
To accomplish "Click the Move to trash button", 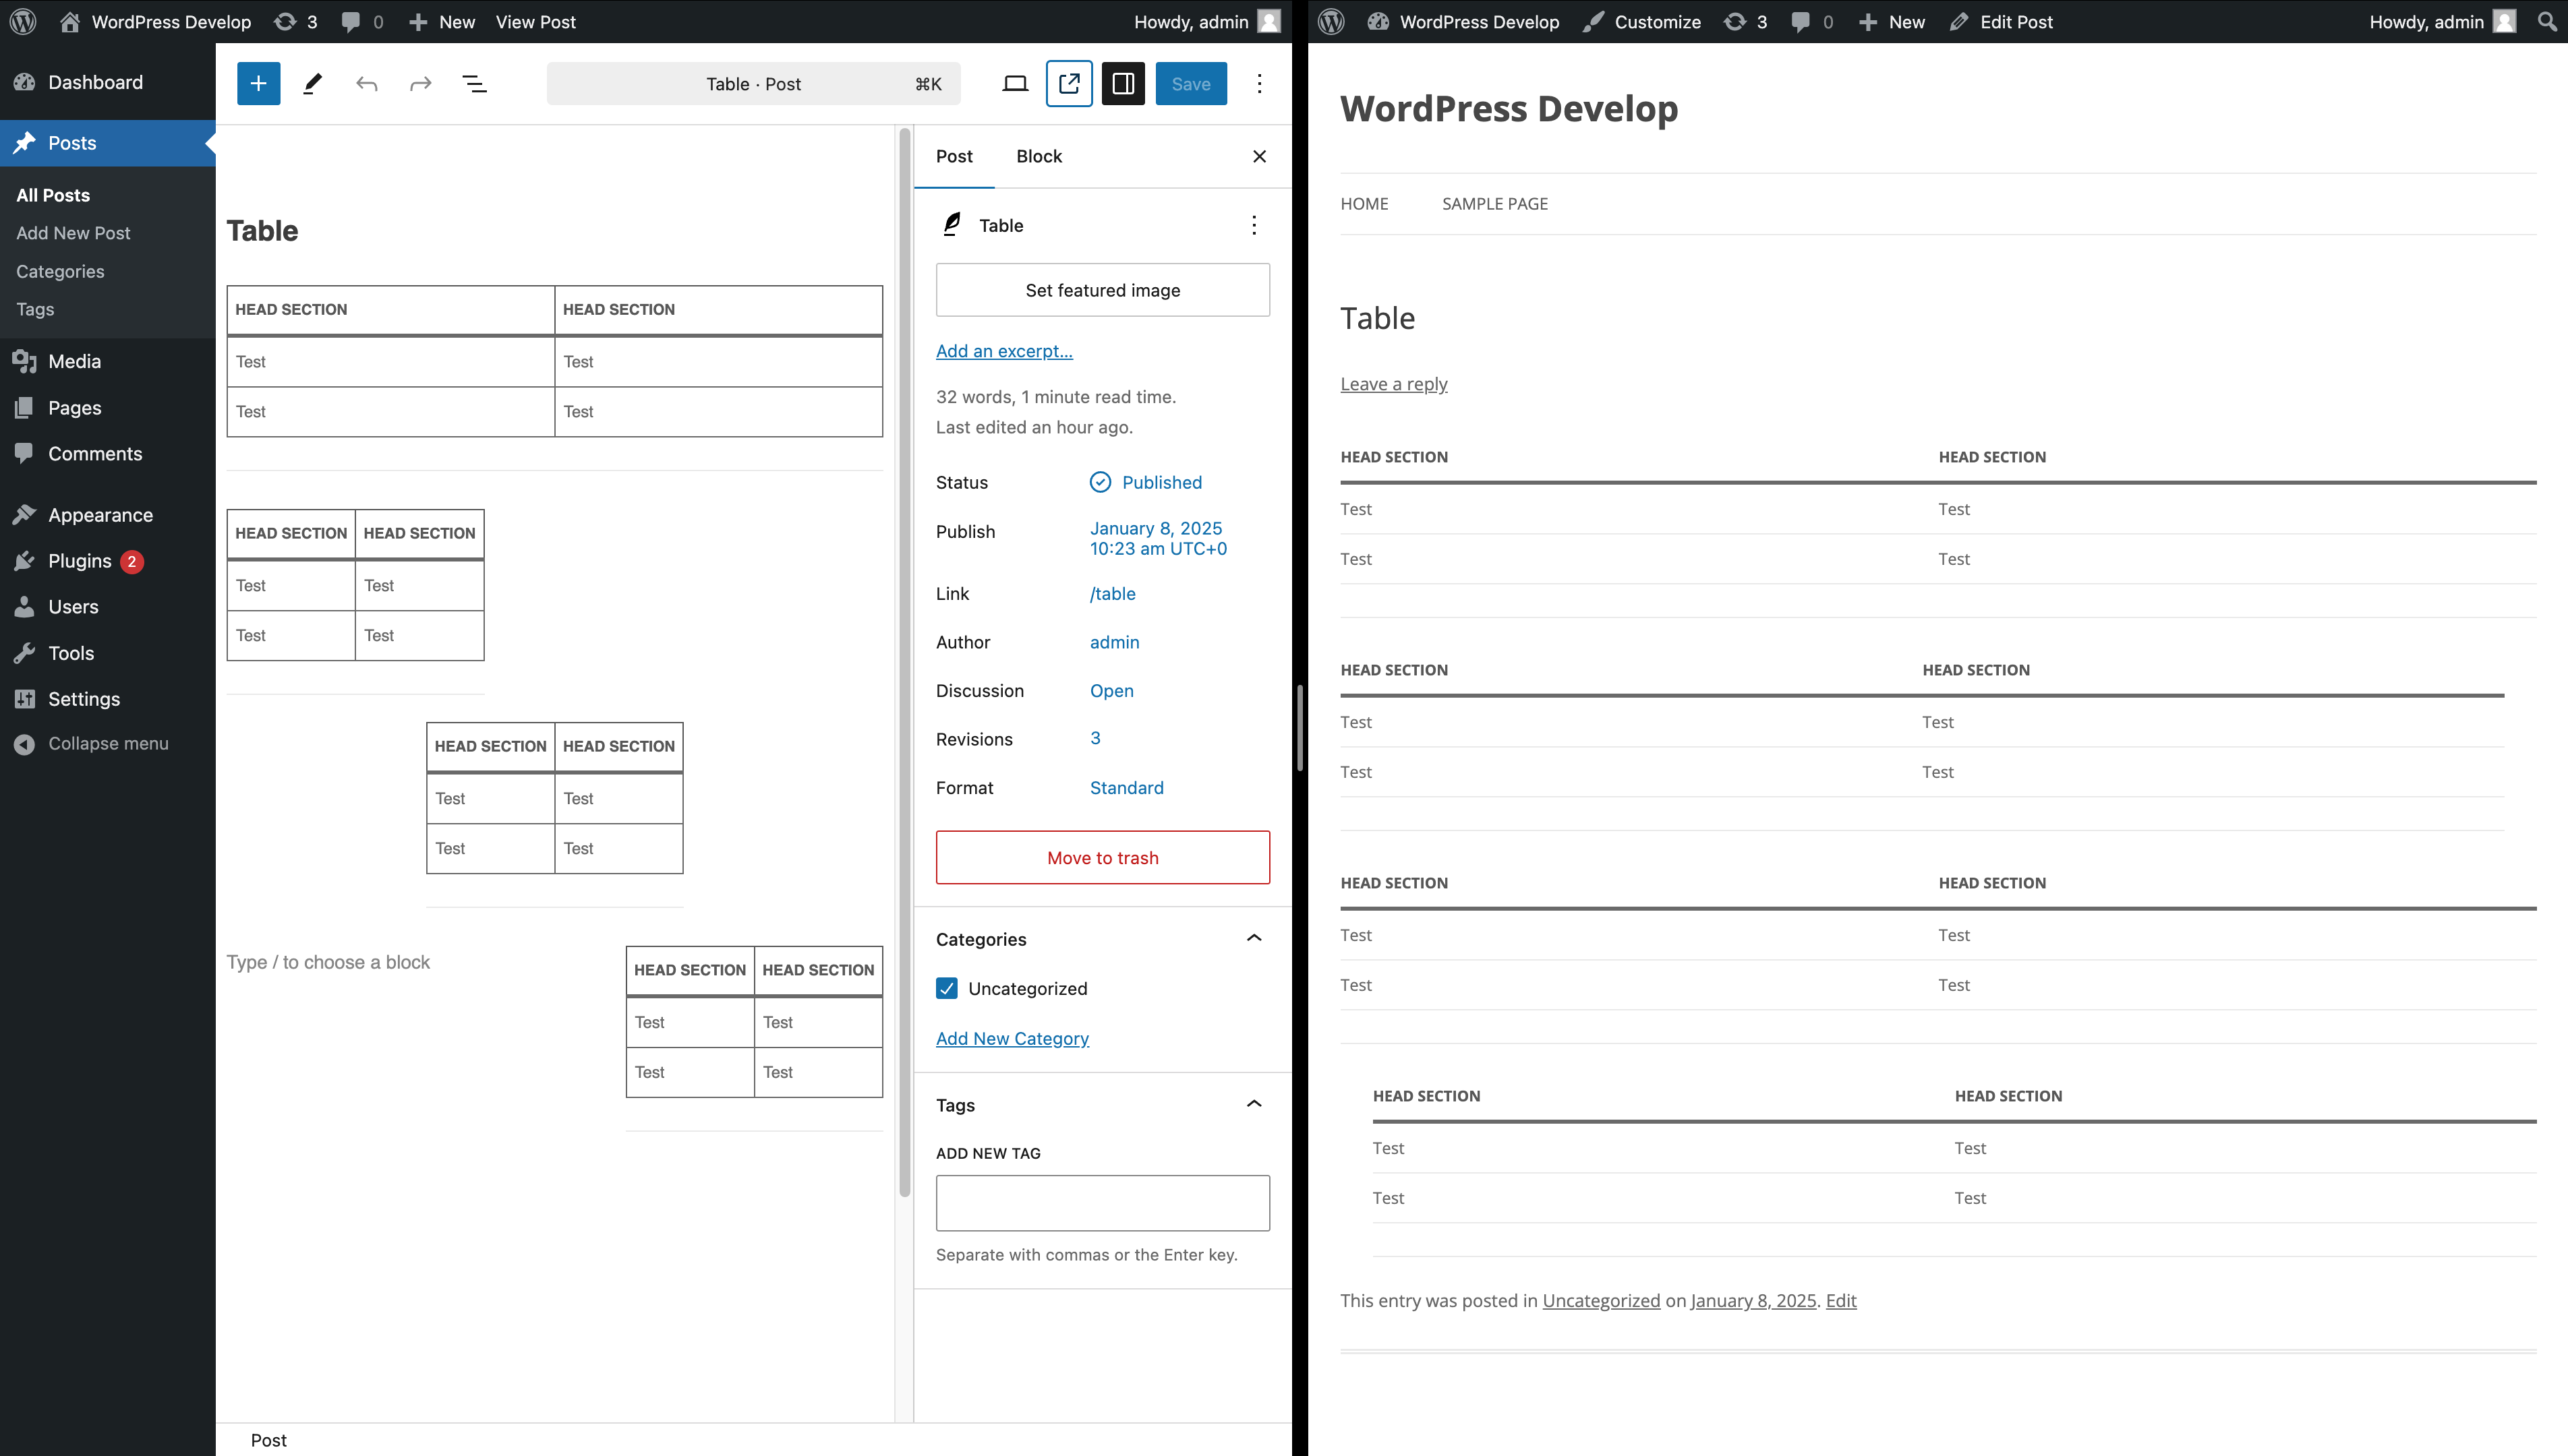I will (x=1103, y=857).
